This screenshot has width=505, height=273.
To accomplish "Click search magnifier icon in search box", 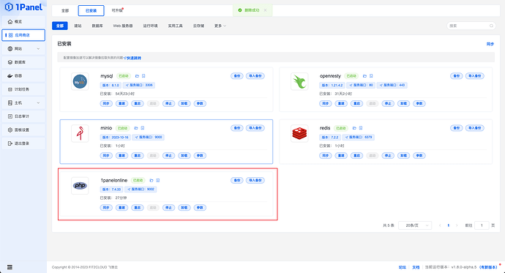I will pos(491,26).
